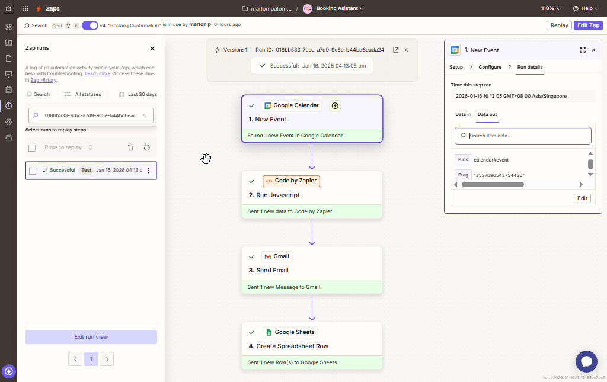This screenshot has height=382, width=607.
Task: Click the Edit button in data panel
Action: 582,198
